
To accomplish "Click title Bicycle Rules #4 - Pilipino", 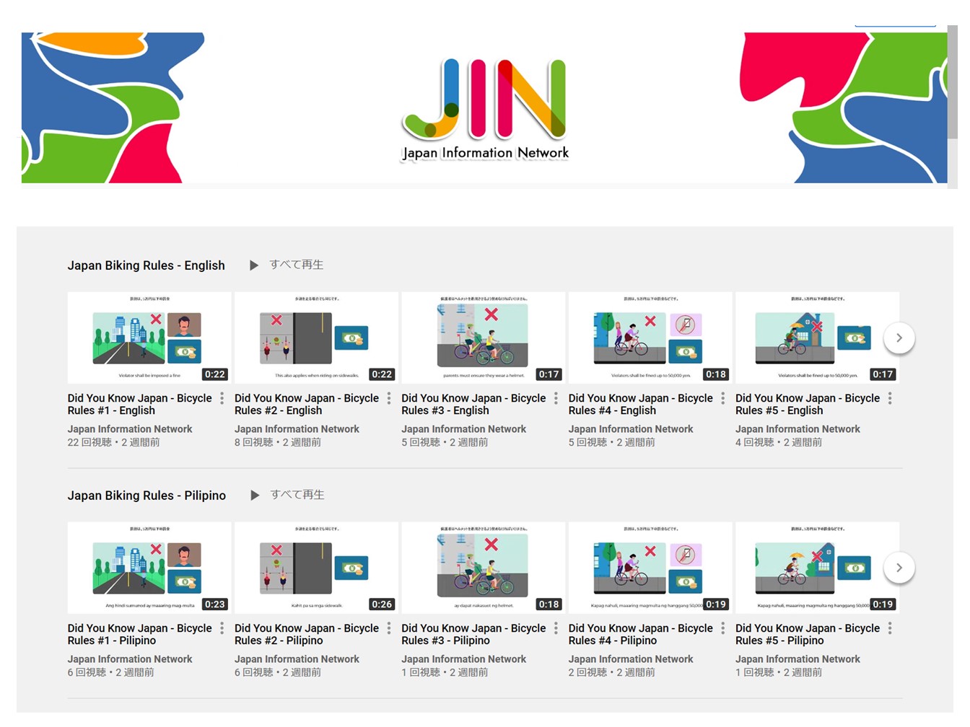I will point(641,634).
